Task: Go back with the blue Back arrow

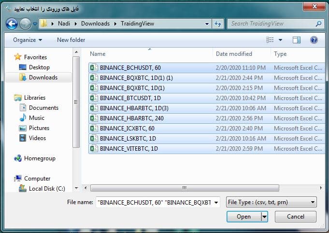Action: [12, 24]
